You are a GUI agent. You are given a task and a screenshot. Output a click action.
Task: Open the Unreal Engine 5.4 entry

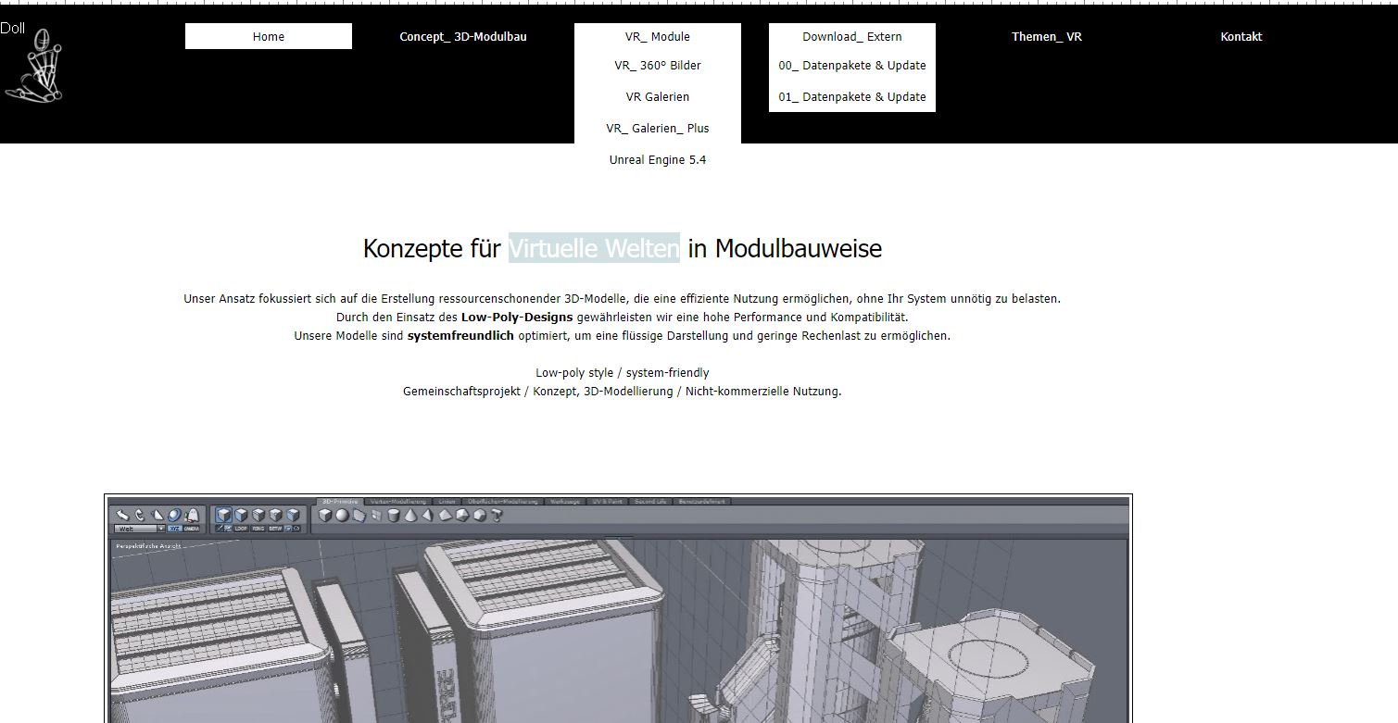658,160
